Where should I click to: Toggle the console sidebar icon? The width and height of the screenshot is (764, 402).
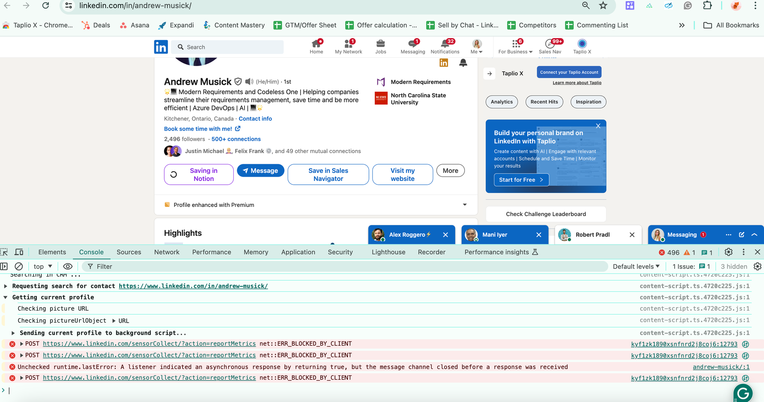(x=4, y=266)
